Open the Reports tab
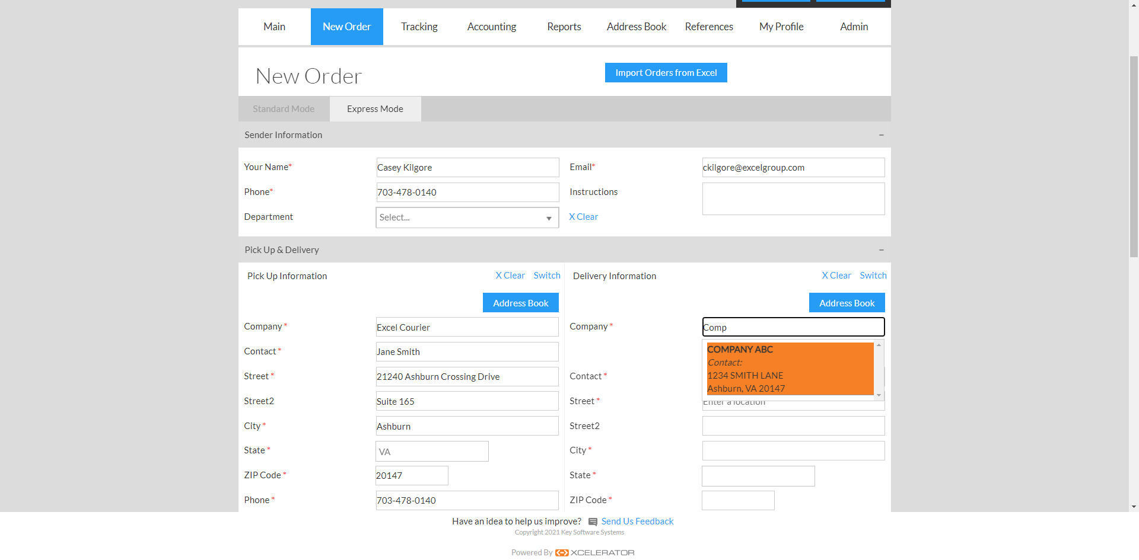1139x560 pixels. coord(564,27)
